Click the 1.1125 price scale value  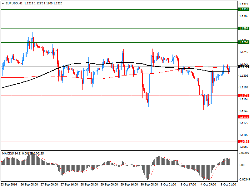pyautogui.click(x=244, y=123)
